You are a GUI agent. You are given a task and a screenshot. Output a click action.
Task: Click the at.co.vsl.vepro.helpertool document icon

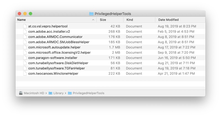click(25, 26)
